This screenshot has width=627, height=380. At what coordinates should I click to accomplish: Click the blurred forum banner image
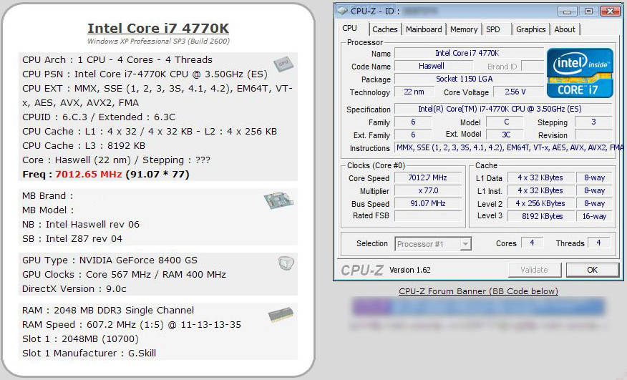[478, 307]
